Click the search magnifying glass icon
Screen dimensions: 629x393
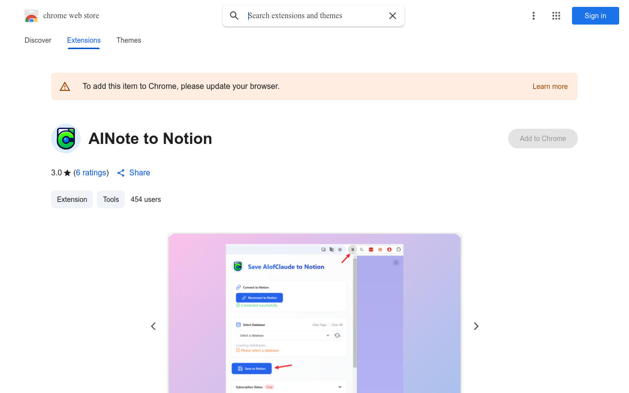pyautogui.click(x=234, y=16)
